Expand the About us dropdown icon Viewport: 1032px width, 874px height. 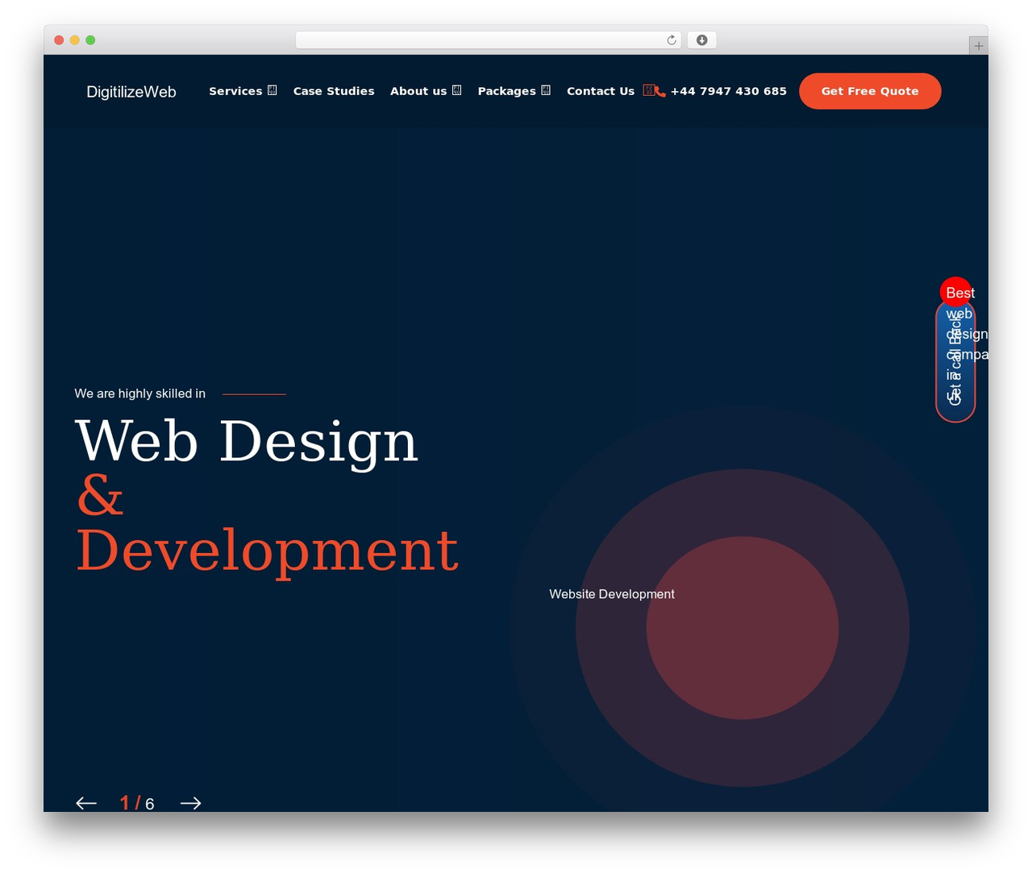[457, 90]
